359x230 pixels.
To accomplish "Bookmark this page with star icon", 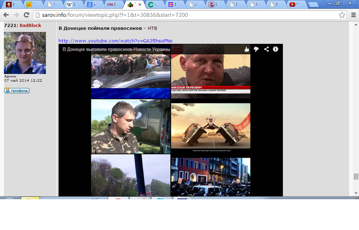I will pyautogui.click(x=342, y=15).
